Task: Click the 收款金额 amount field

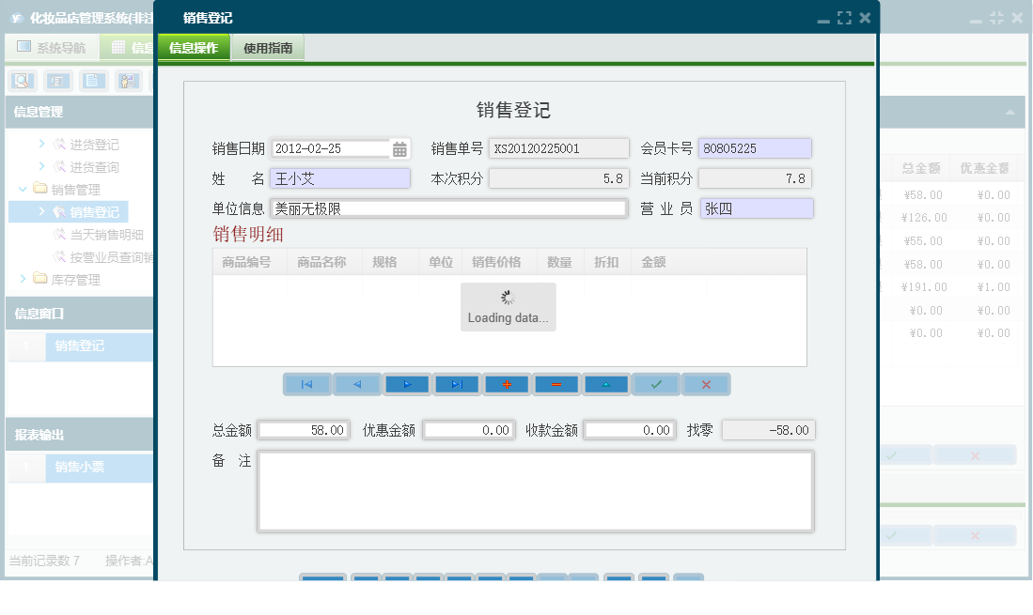Action: [x=628, y=430]
